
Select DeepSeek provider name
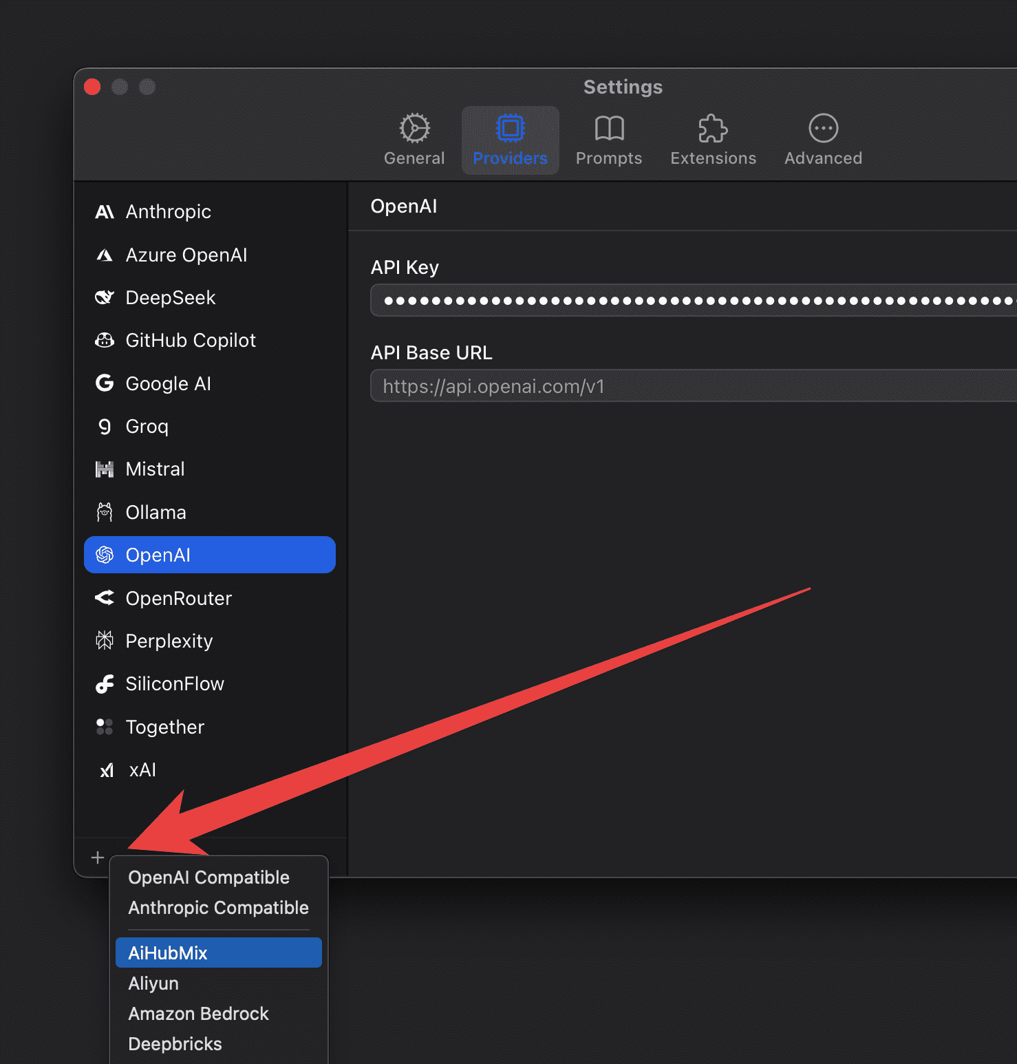(171, 298)
